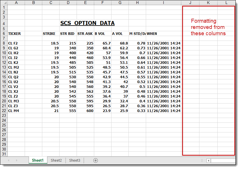Click horizontal scrollbar left arrow
This screenshot has height=169, width=240.
[209, 161]
